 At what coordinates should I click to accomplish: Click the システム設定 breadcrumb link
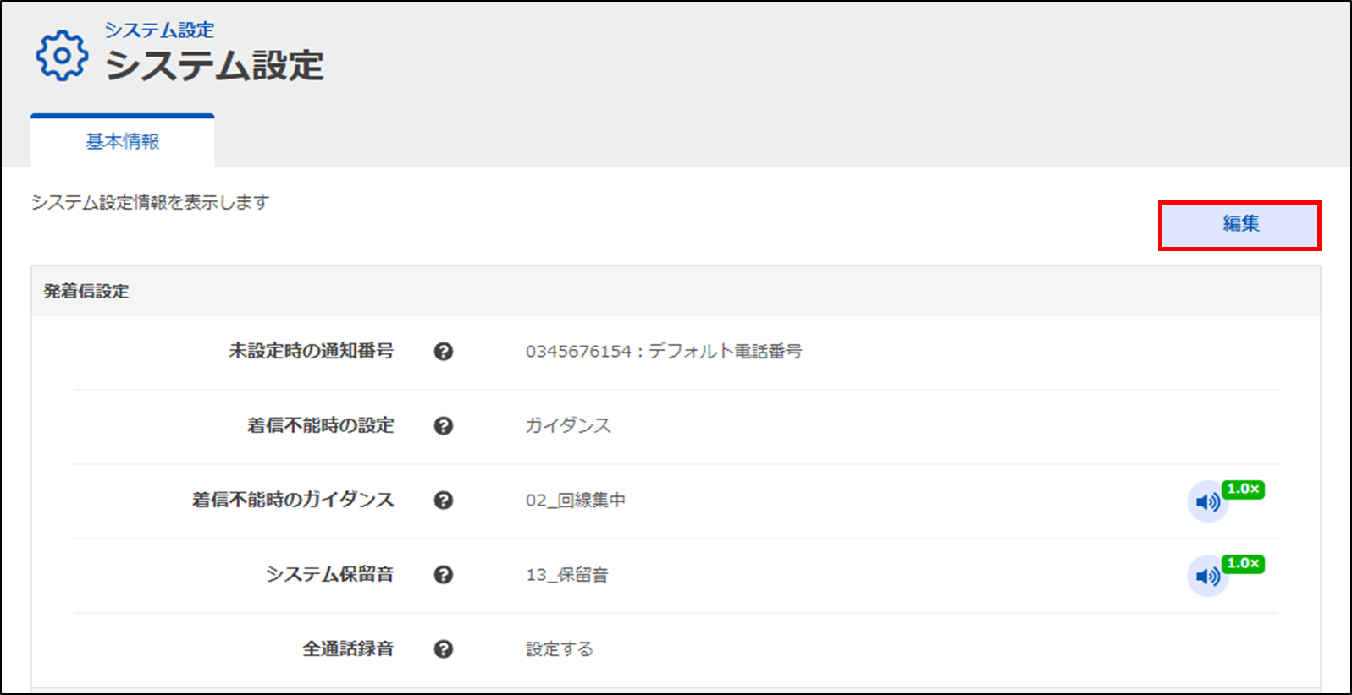159,30
